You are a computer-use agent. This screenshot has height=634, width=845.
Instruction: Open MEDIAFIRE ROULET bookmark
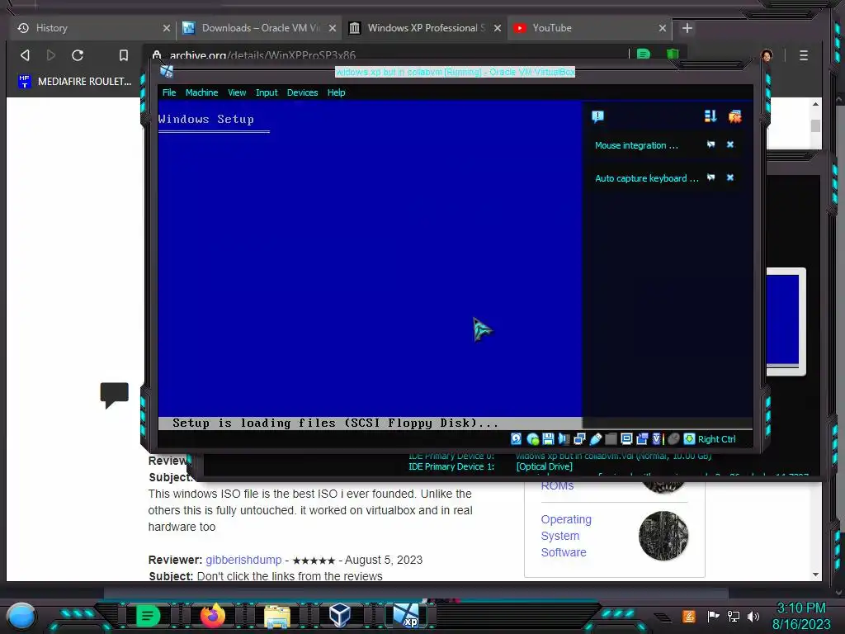(x=75, y=82)
